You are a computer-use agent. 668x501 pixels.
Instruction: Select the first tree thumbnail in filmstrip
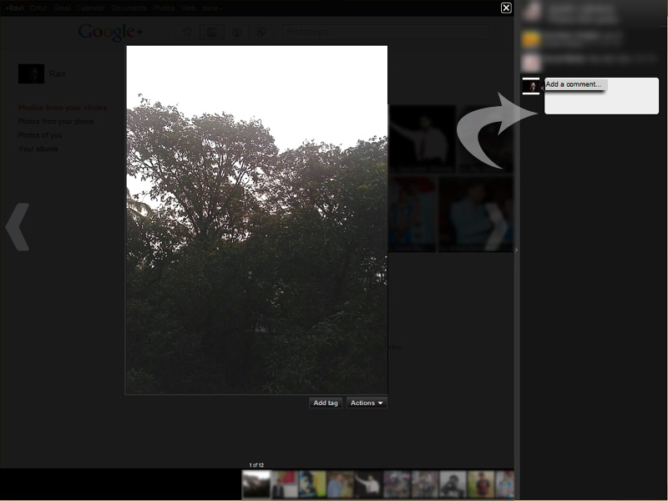click(x=256, y=484)
